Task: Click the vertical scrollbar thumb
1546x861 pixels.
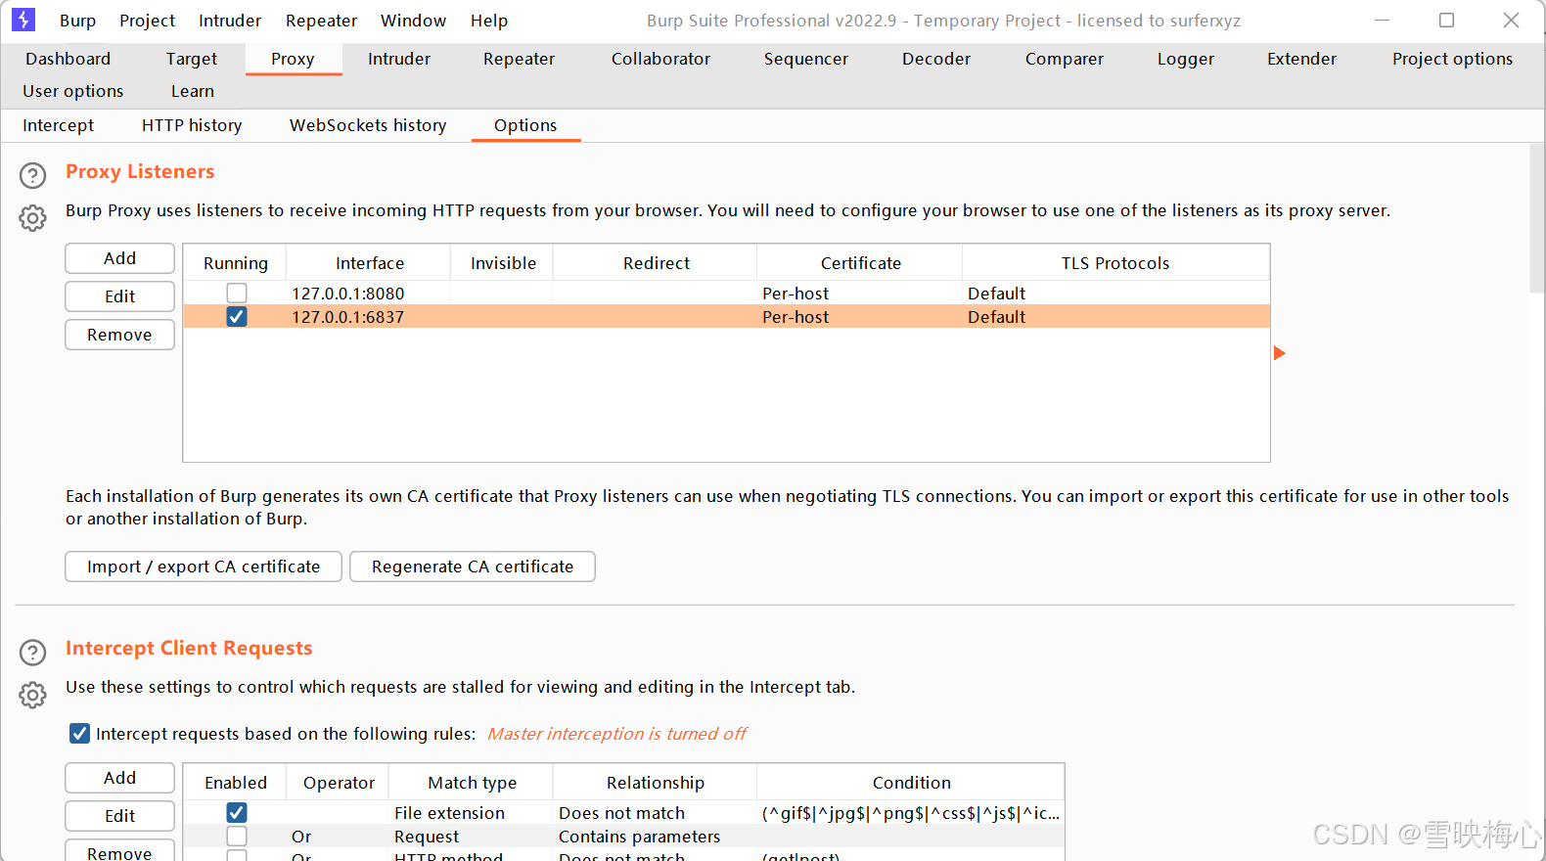Action: pyautogui.click(x=1537, y=218)
